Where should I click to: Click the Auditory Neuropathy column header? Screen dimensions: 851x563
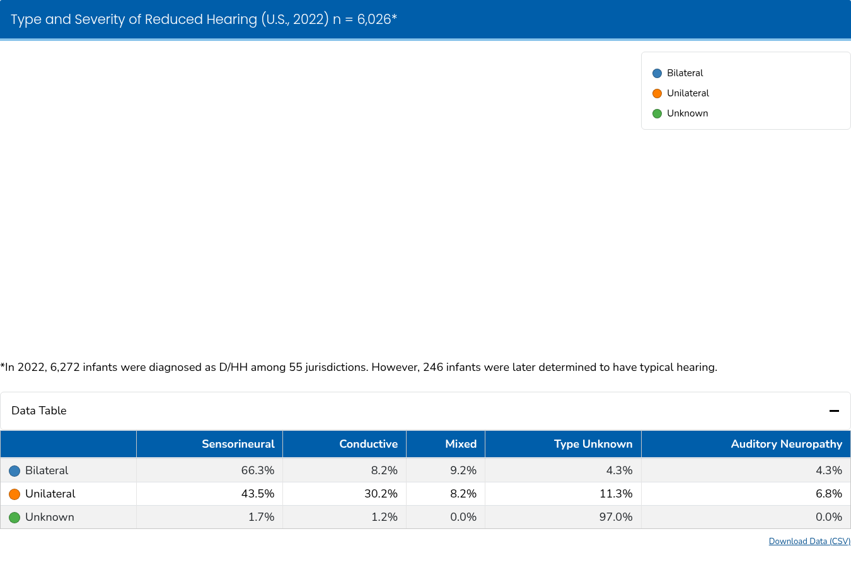(786, 444)
